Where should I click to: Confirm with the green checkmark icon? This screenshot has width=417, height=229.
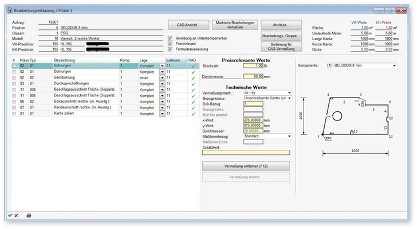tap(10, 215)
